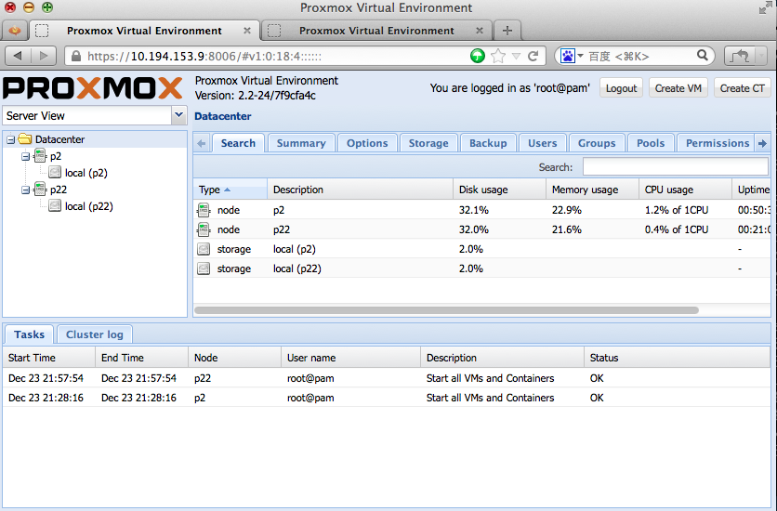
Task: Open the Storage tab
Action: pyautogui.click(x=428, y=143)
